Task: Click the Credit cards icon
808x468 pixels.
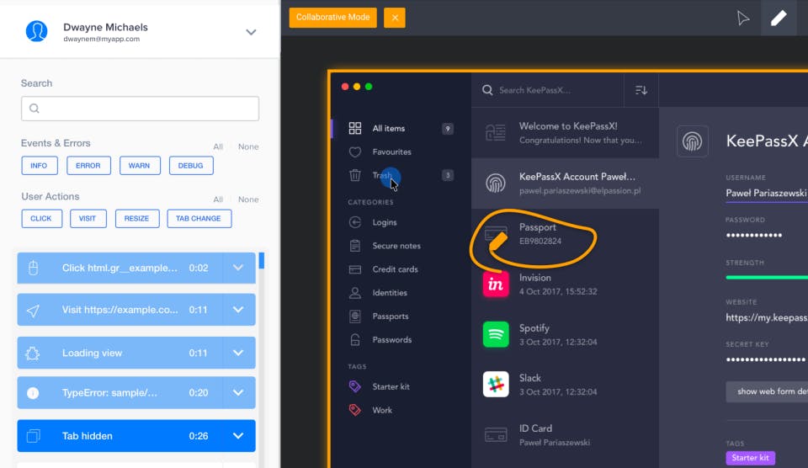Action: (355, 269)
